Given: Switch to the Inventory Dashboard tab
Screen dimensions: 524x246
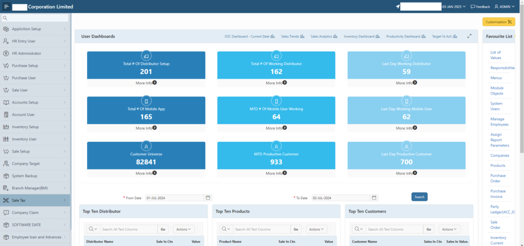Looking at the screenshot, I should pyautogui.click(x=361, y=37).
